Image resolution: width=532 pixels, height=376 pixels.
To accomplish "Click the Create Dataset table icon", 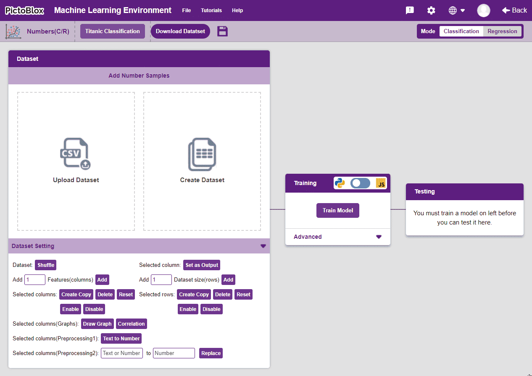I will [202, 154].
